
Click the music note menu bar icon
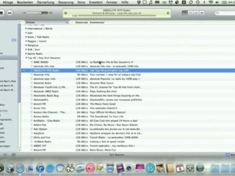[151, 2]
